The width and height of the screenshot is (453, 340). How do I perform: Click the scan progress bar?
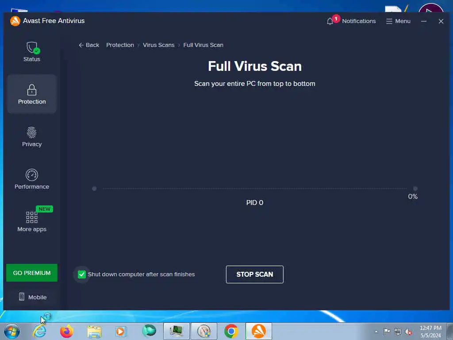[254, 189]
